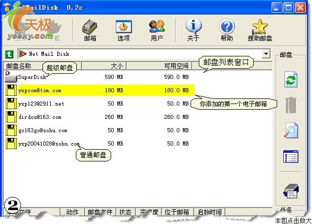Expand the Net Mail Disk path dropdown

[x=266, y=54]
